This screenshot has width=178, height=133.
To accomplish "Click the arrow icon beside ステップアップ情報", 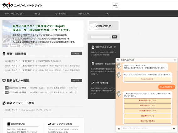I will [x=49, y=124].
